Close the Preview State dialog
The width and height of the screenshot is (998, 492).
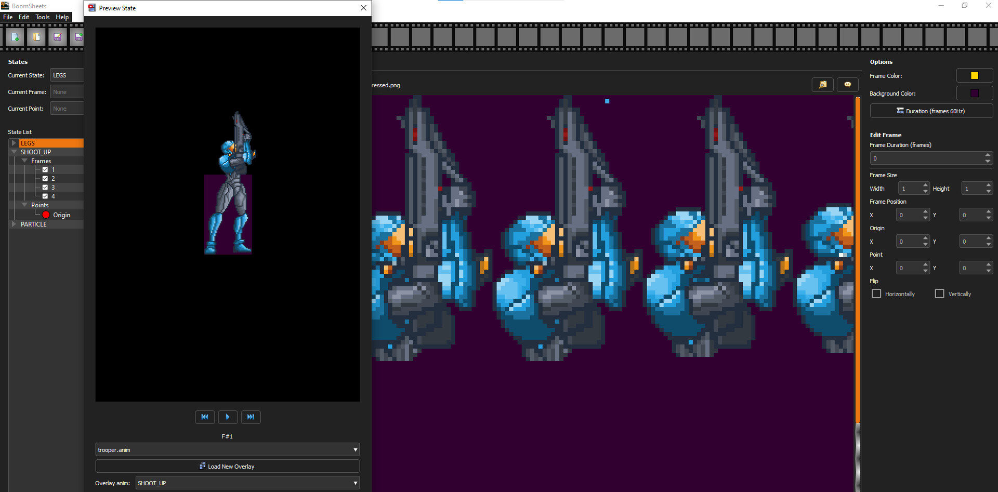364,8
